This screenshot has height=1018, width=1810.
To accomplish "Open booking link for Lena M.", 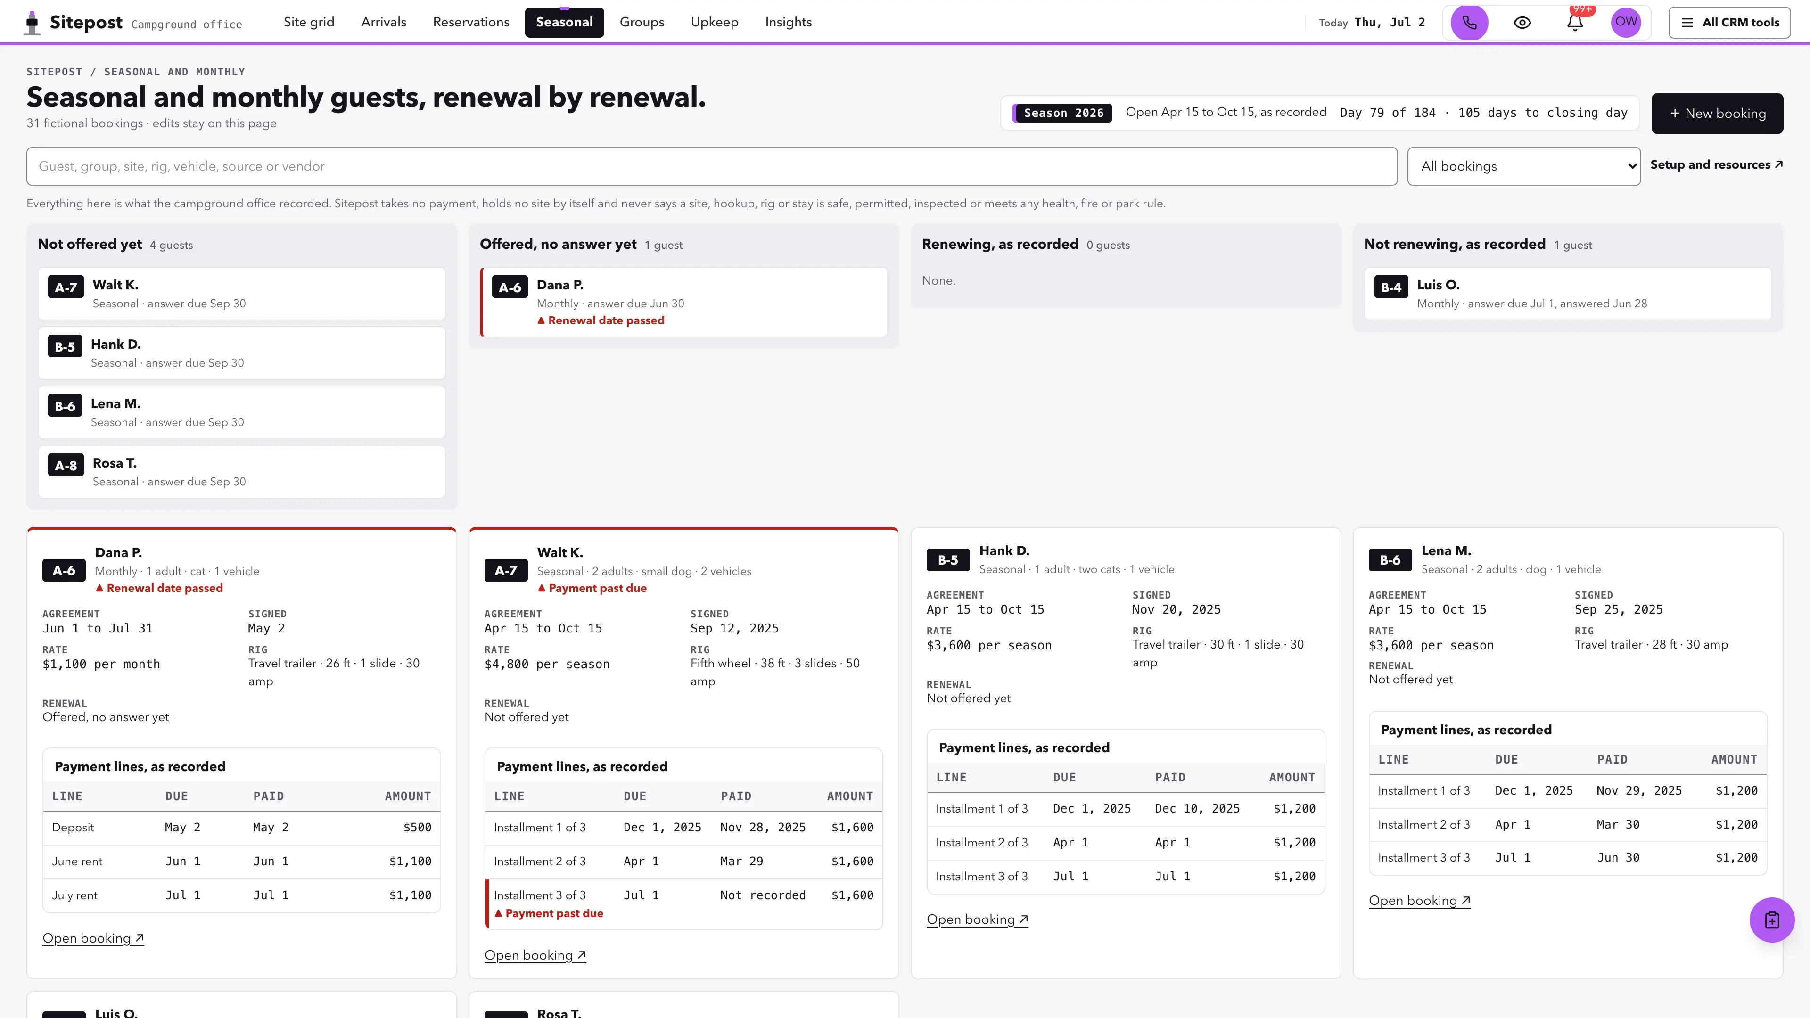I will coord(1419,901).
